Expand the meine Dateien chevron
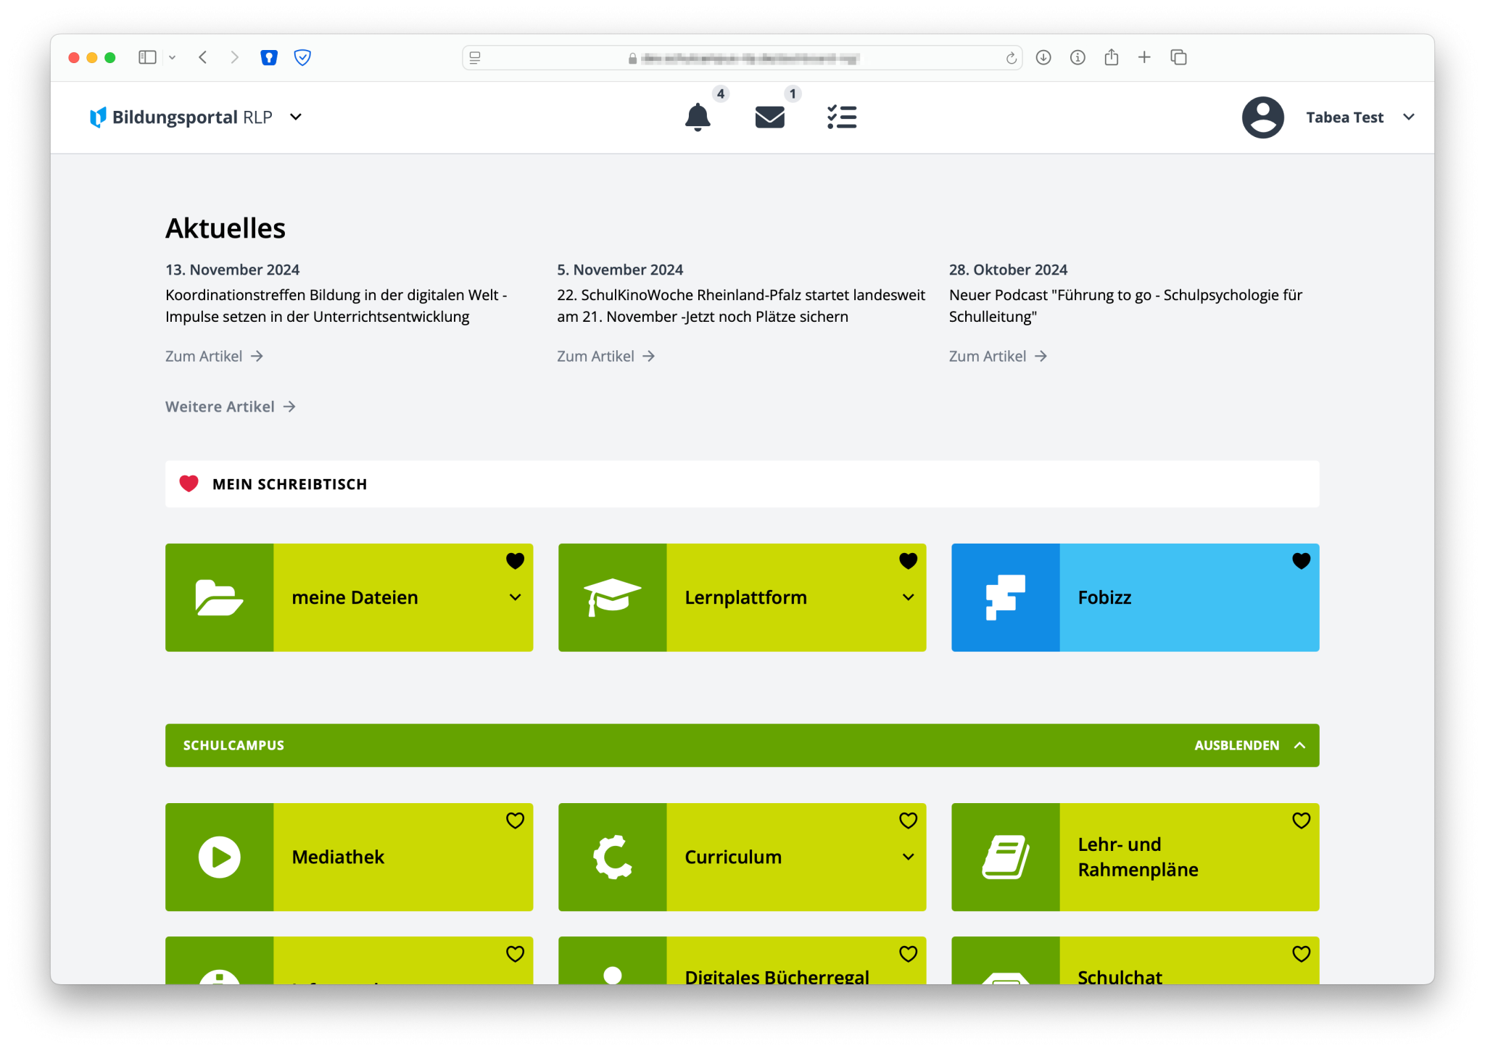The width and height of the screenshot is (1485, 1051). (x=515, y=597)
